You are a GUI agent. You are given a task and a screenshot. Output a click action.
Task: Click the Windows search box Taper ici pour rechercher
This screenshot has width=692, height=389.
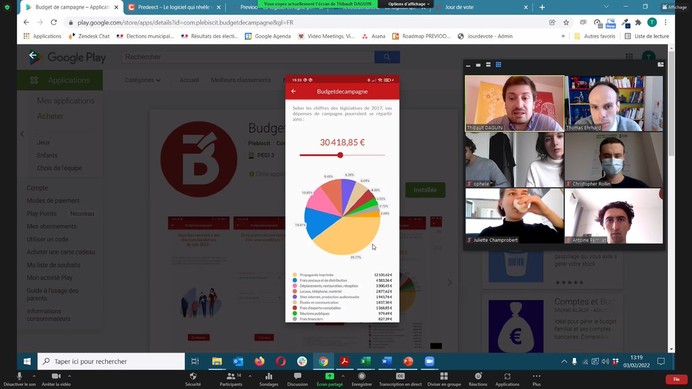112,361
